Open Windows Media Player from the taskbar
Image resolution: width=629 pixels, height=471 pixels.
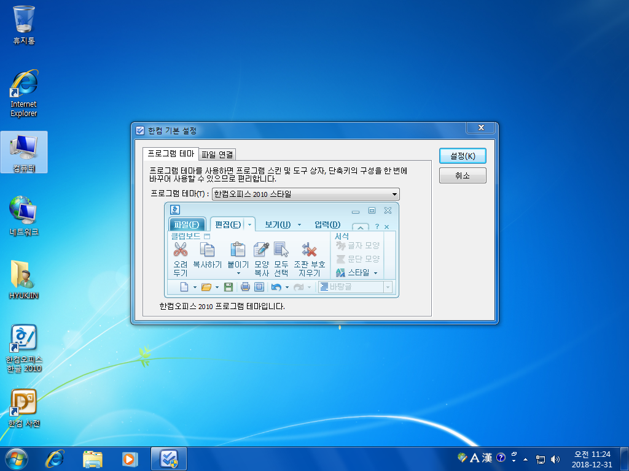(x=130, y=459)
